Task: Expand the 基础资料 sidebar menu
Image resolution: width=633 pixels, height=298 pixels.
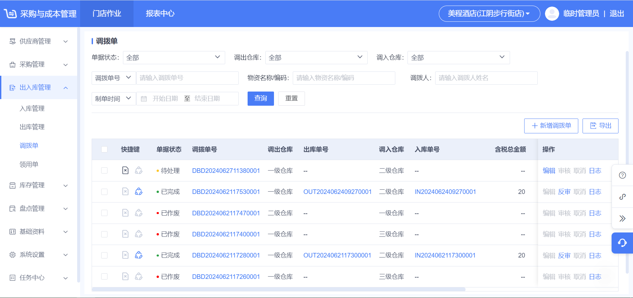Action: [x=39, y=231]
